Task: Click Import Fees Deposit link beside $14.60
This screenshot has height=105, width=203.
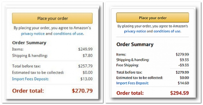Action: click(133, 83)
